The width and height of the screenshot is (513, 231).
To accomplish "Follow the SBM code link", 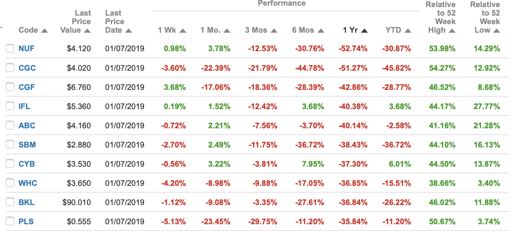I will point(27,145).
